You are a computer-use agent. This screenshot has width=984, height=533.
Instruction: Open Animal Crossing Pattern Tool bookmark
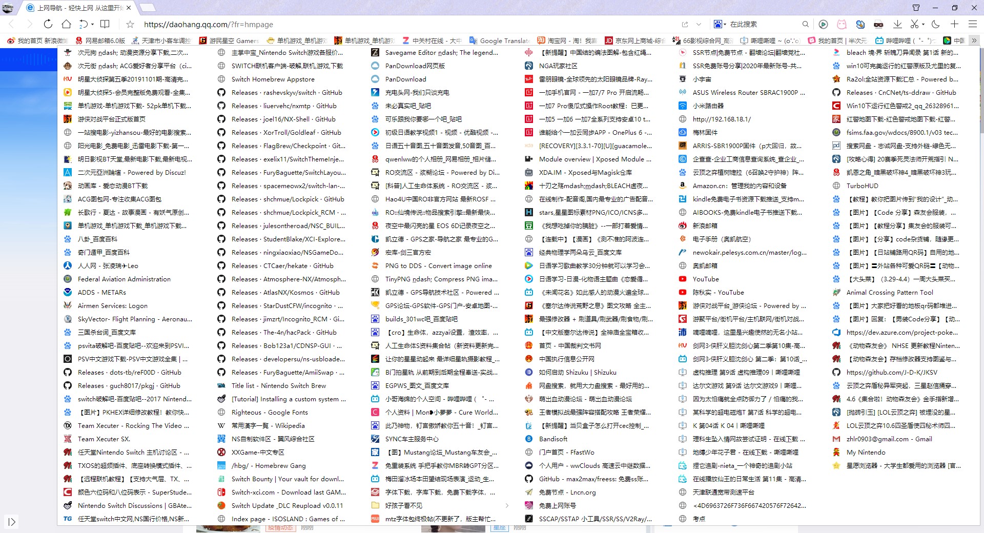pos(883,292)
